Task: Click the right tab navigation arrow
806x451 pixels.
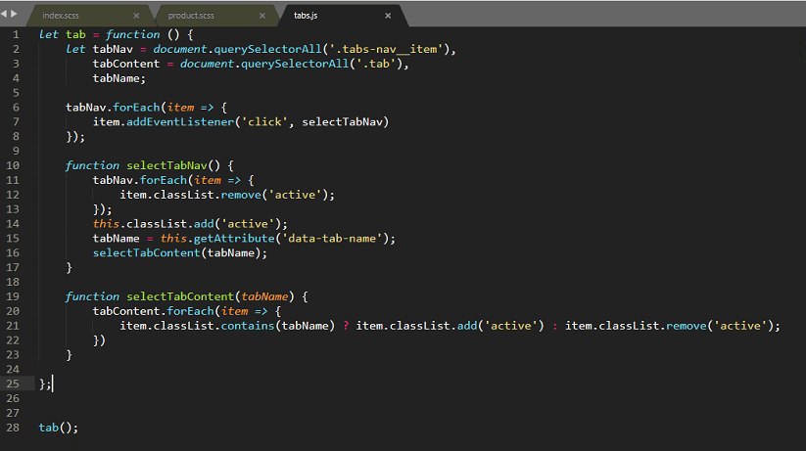Action: coord(14,14)
